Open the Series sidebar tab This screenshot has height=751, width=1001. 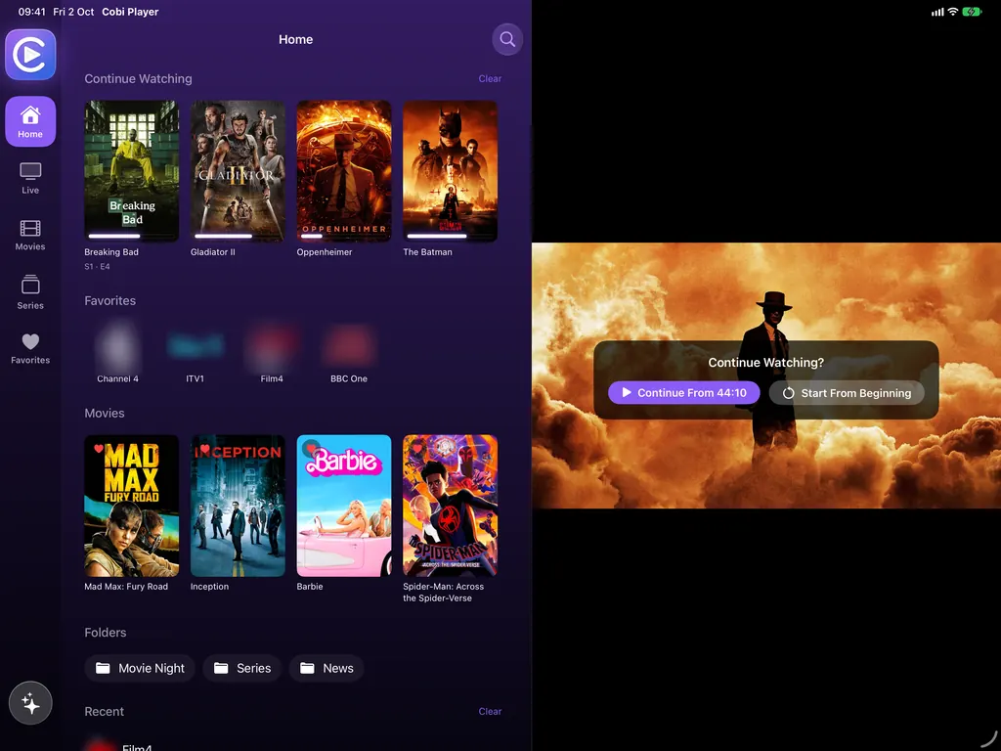click(30, 292)
